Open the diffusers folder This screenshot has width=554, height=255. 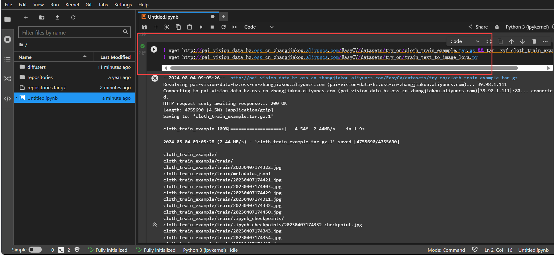point(75,67)
